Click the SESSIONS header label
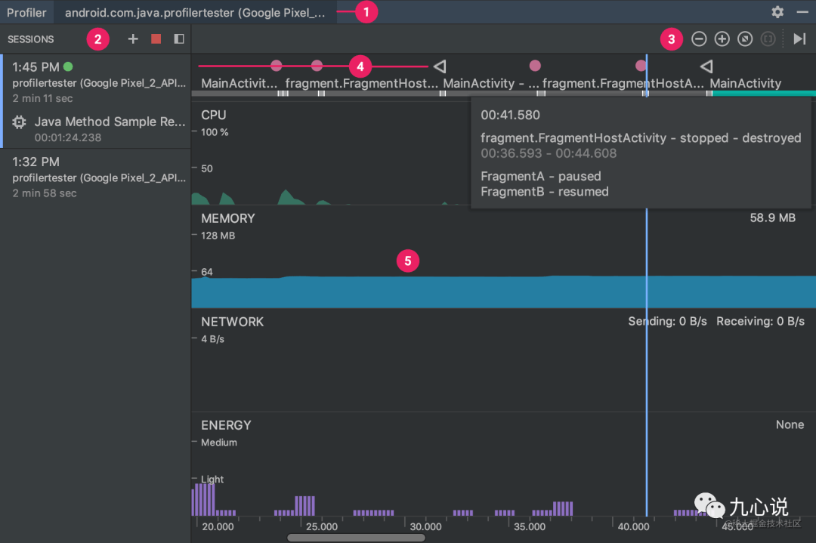This screenshot has height=543, width=816. [31, 39]
